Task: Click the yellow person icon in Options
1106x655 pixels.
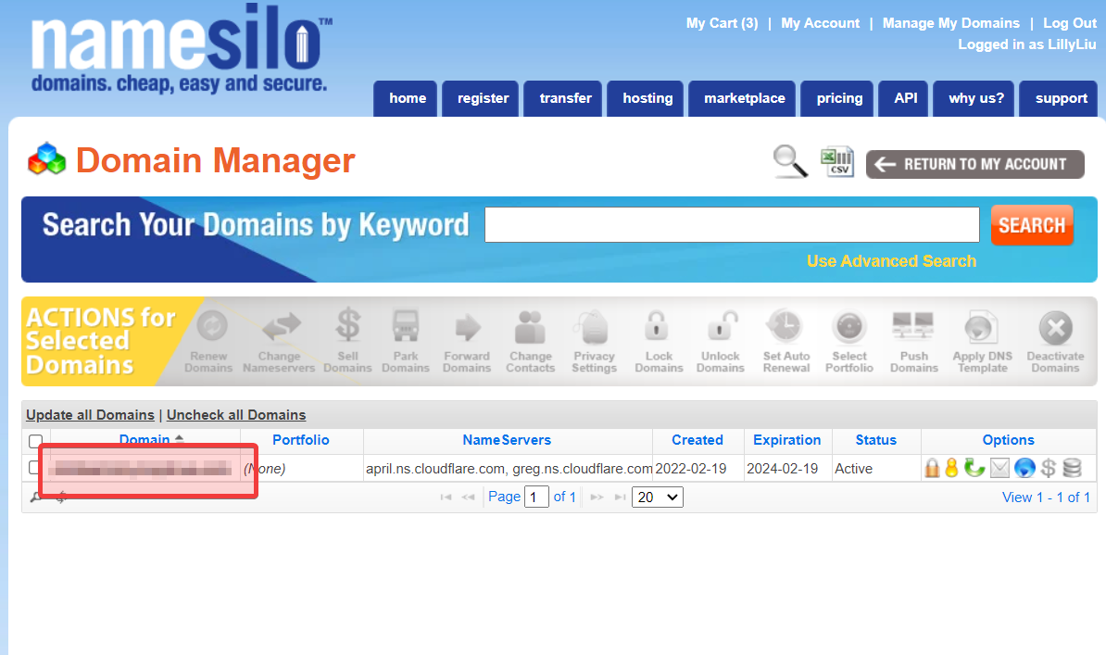Action: coord(951,468)
